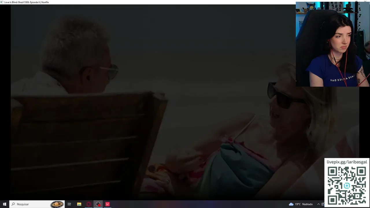This screenshot has width=370, height=208.
Task: Open the Vivaldi app on the taskbar
Action: pos(108,204)
